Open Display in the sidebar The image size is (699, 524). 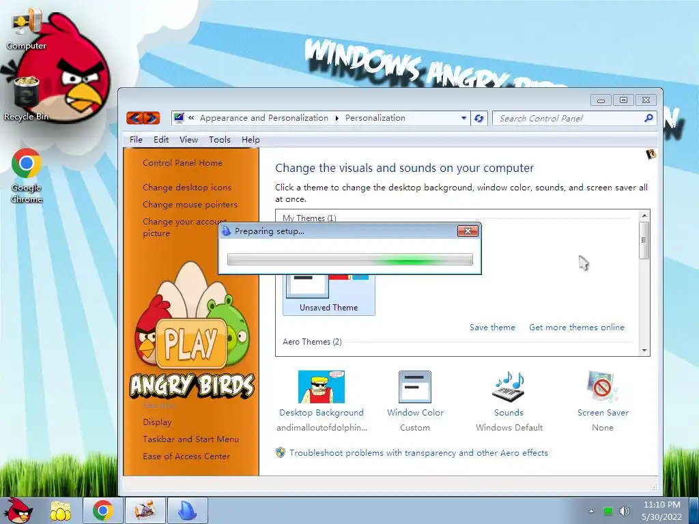tap(157, 422)
